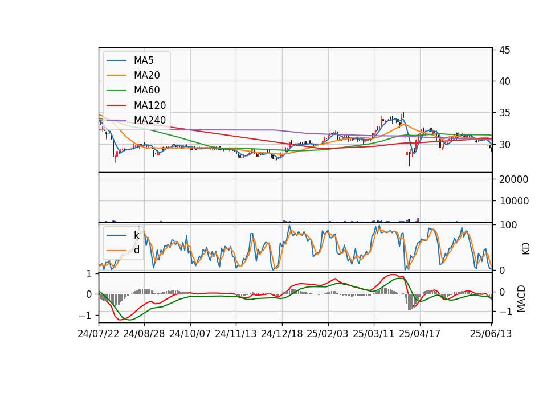Click the price axis value 40
Image resolution: width=547 pixels, height=393 pixels.
click(504, 81)
